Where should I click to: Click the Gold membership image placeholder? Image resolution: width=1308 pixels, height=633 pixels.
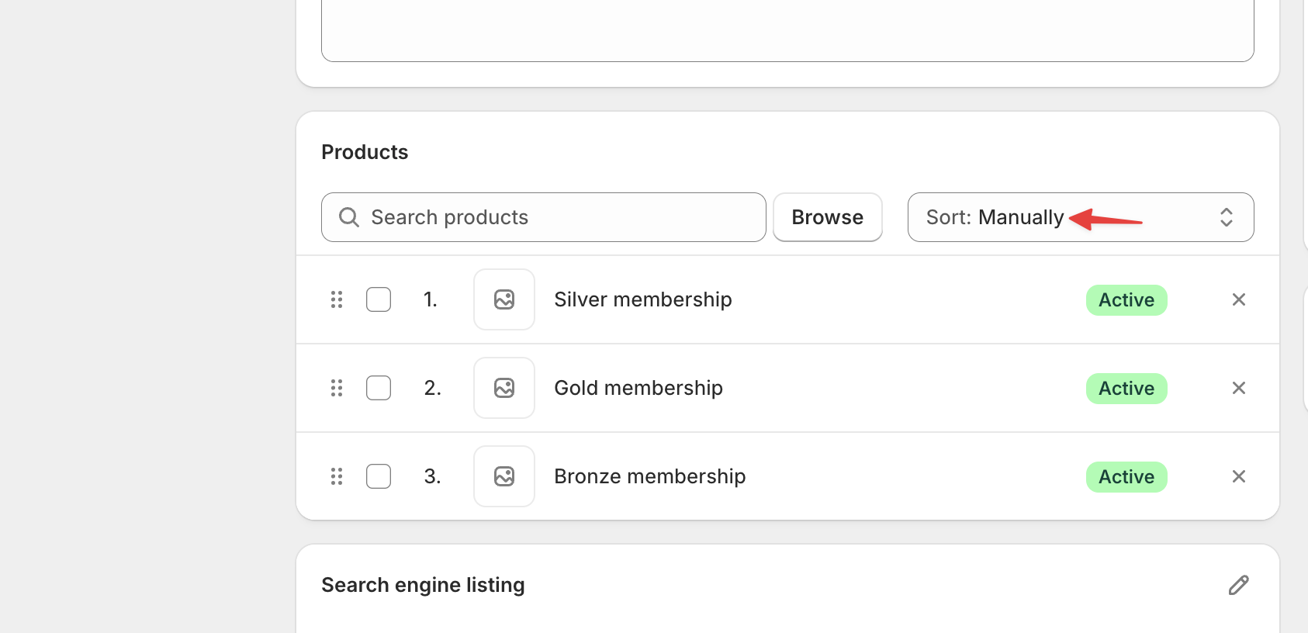504,388
